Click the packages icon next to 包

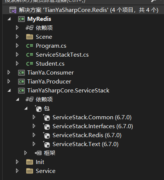click(38, 108)
